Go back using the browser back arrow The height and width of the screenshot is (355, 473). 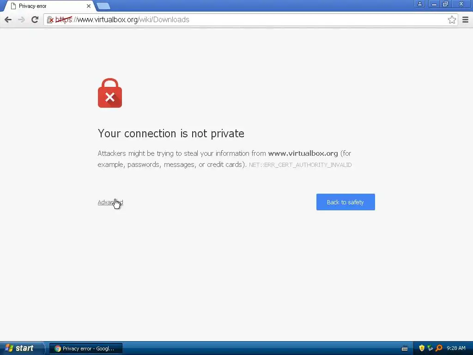[x=8, y=19]
